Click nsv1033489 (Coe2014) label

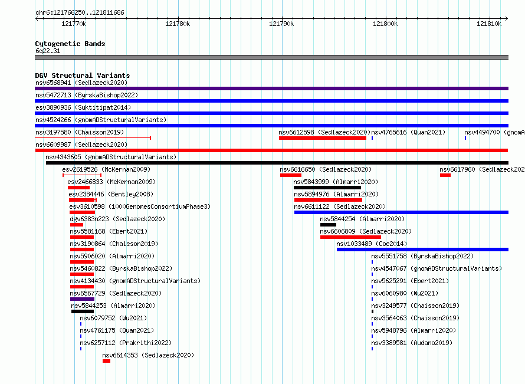click(372, 244)
